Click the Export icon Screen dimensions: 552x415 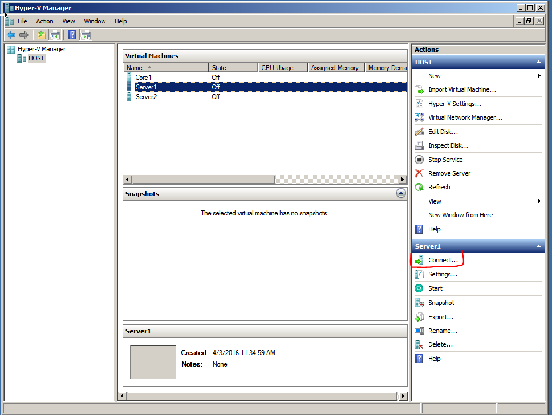419,317
